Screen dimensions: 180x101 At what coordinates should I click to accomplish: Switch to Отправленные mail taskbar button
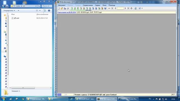36,99
